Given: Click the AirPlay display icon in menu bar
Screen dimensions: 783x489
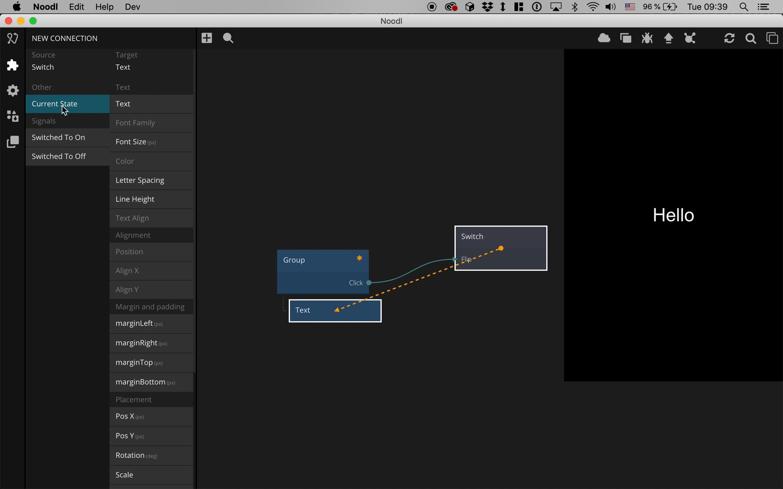Looking at the screenshot, I should point(556,7).
